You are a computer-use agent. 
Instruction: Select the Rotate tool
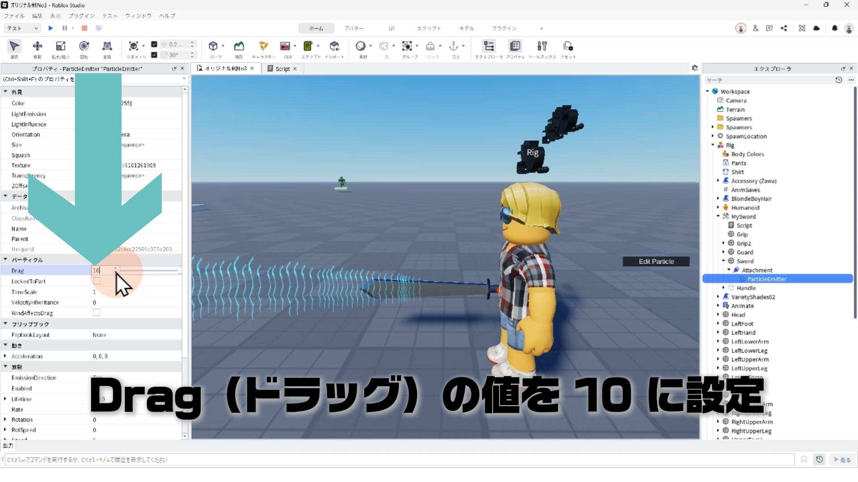click(84, 46)
